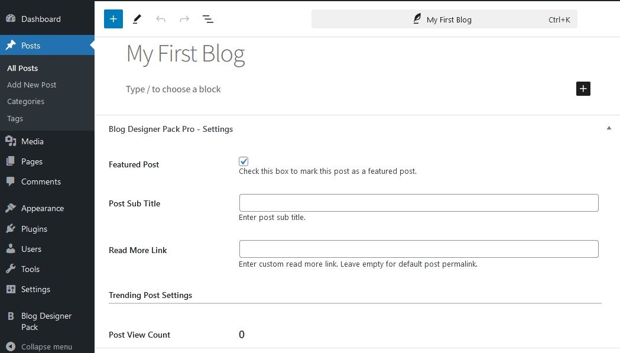Add a new block after the title
Viewport: 620px width, 353px height.
pyautogui.click(x=583, y=89)
